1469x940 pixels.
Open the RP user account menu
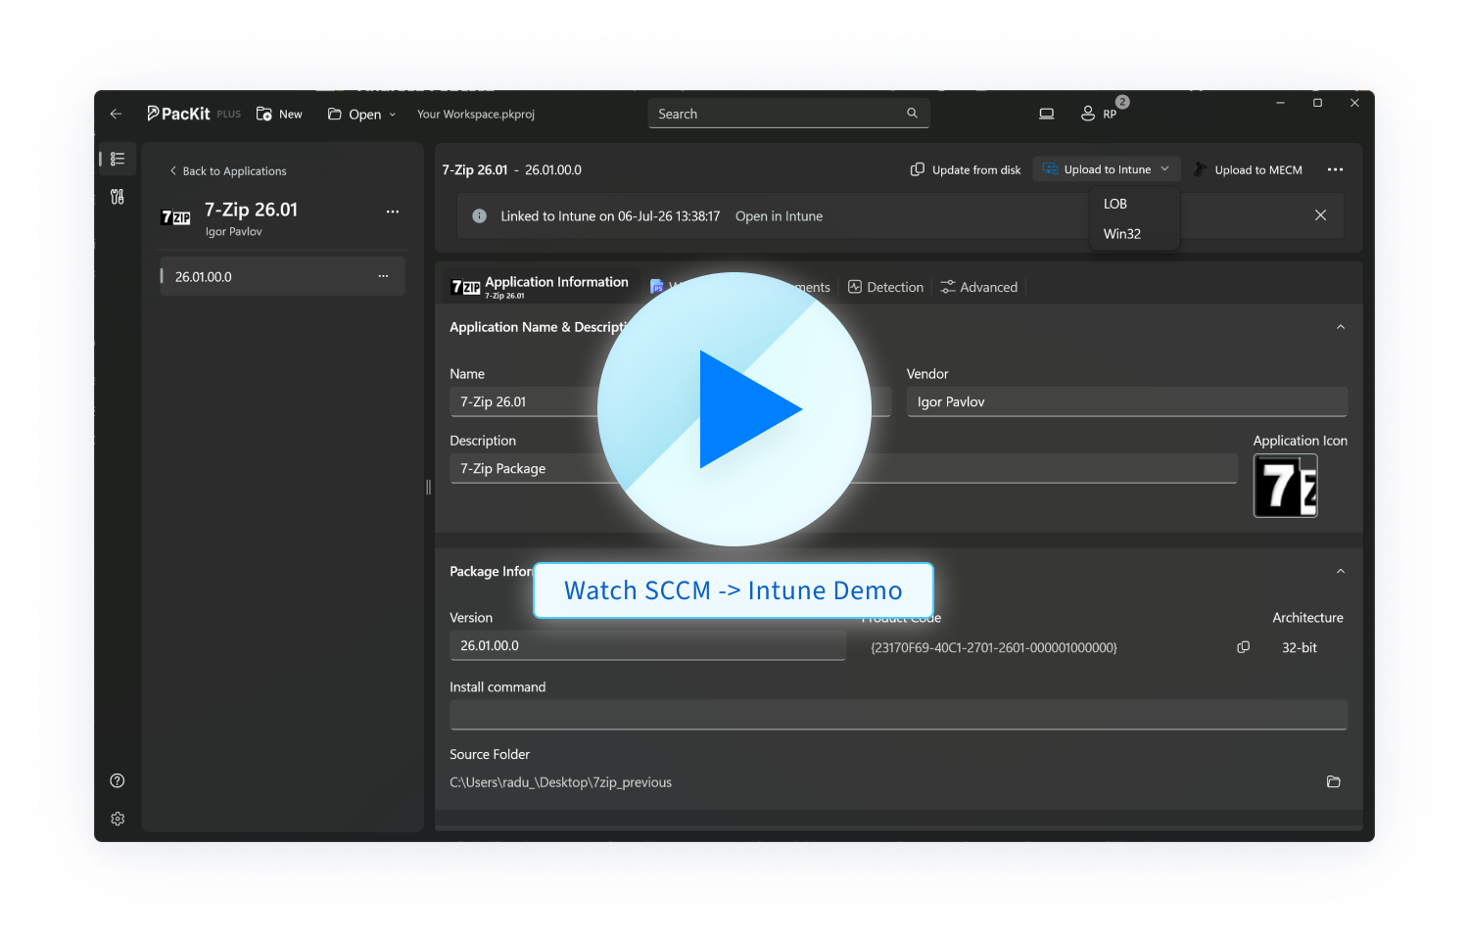pos(1099,114)
